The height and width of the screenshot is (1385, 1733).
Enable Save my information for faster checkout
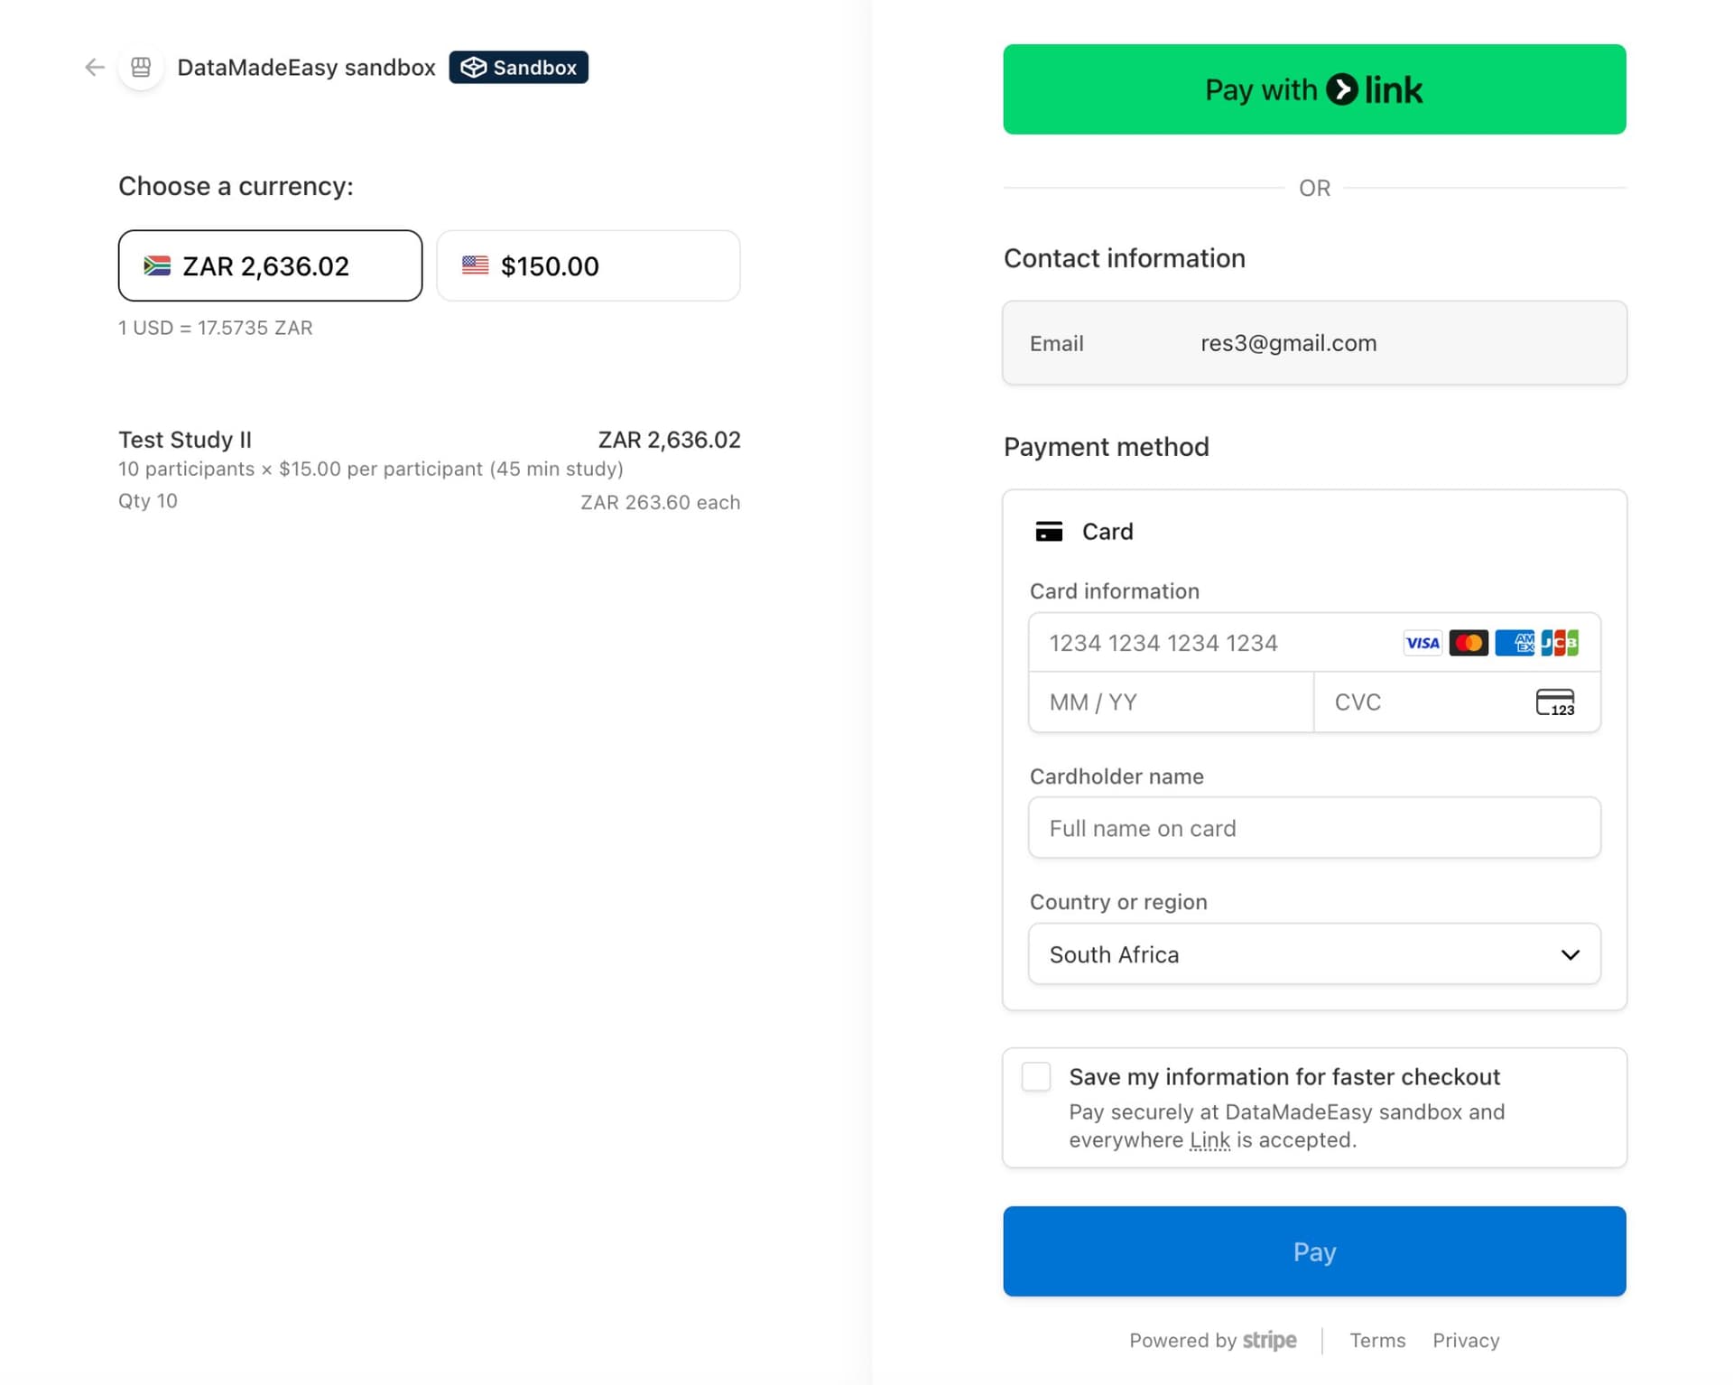coord(1036,1076)
